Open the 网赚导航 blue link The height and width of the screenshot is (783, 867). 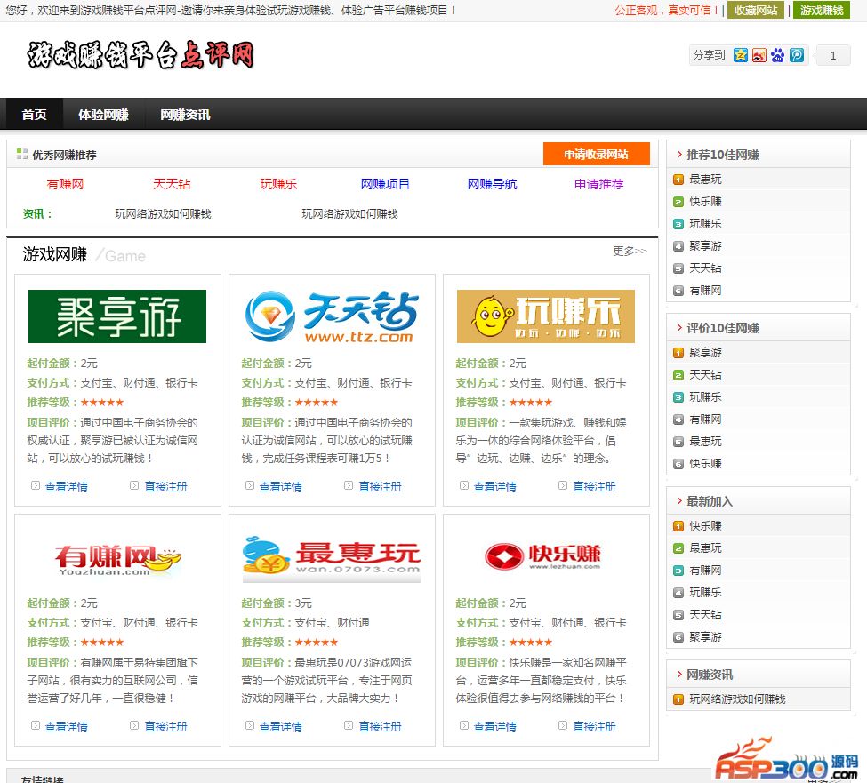(492, 184)
